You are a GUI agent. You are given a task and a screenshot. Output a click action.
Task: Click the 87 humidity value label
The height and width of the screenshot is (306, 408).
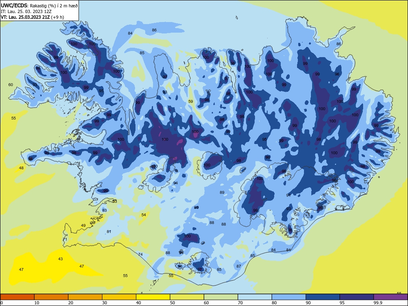tap(239, 266)
